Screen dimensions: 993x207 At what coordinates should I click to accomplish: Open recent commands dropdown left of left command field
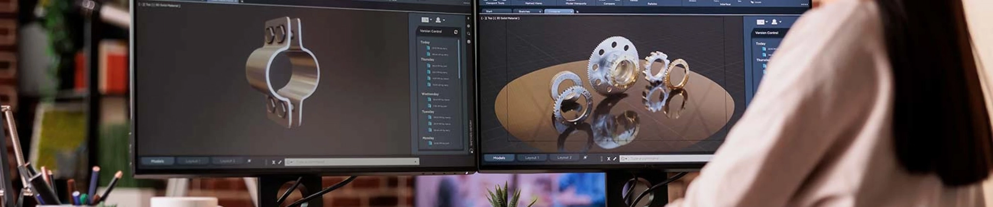coord(289,162)
